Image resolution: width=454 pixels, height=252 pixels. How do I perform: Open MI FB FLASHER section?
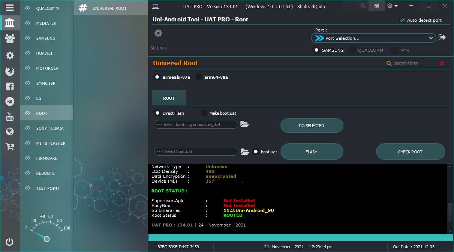pyautogui.click(x=47, y=143)
